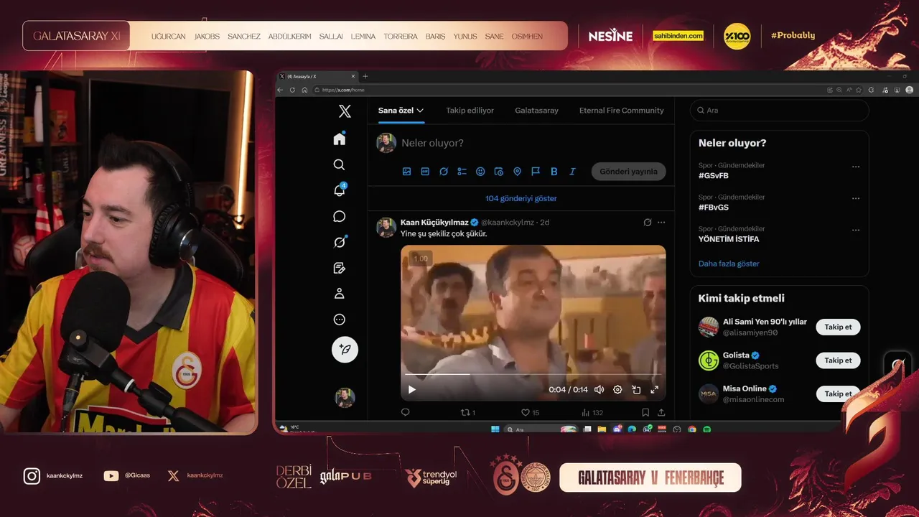Click the X logo in sidebar

coord(345,111)
